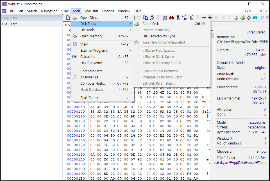Screen dimensions: 270x181
Task: Select File Tools menu entry
Action: point(102,30)
